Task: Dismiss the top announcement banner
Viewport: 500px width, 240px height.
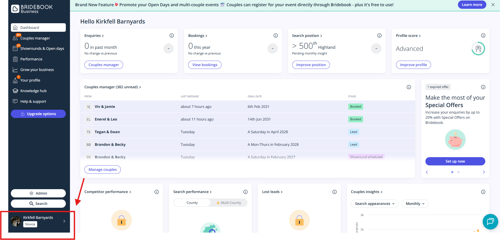Action: [x=493, y=5]
